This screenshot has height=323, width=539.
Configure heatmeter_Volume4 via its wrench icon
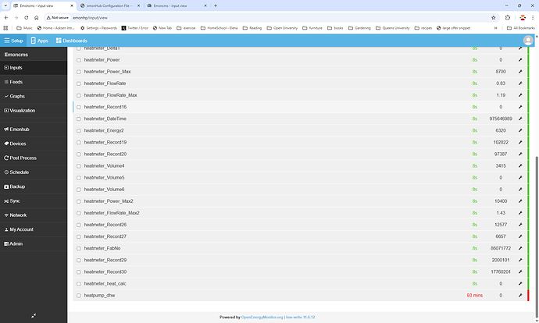coord(520,165)
